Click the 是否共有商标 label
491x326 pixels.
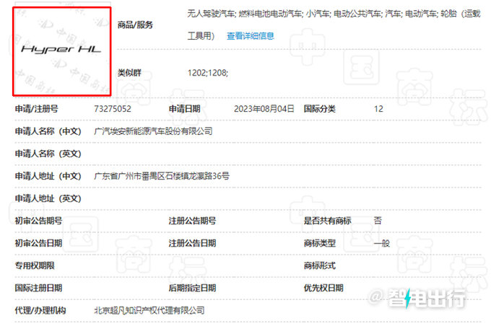pos(327,221)
